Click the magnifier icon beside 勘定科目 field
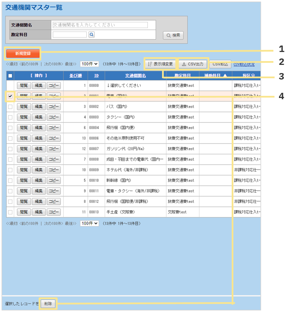Viewport: 291px width, 312px height. 92,35
